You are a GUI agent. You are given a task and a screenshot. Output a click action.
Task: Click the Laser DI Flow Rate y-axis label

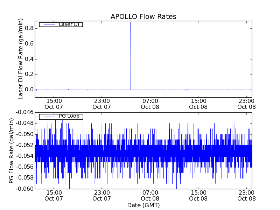pos(21,59)
